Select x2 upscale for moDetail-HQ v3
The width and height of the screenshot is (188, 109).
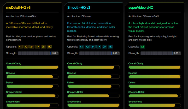[26, 47]
